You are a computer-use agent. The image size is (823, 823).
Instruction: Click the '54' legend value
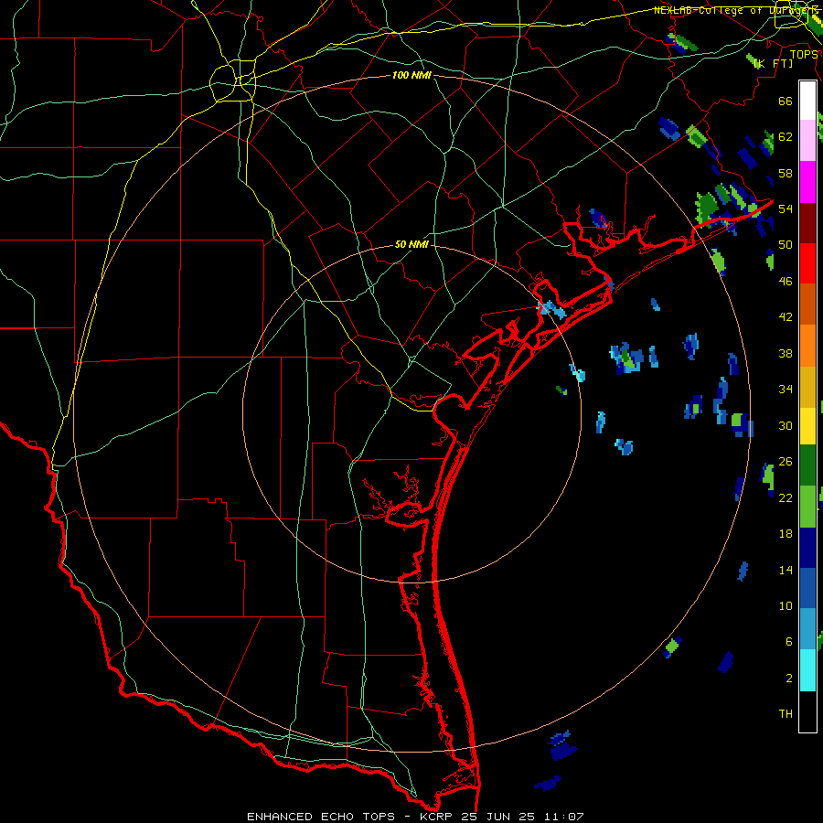[x=786, y=208]
